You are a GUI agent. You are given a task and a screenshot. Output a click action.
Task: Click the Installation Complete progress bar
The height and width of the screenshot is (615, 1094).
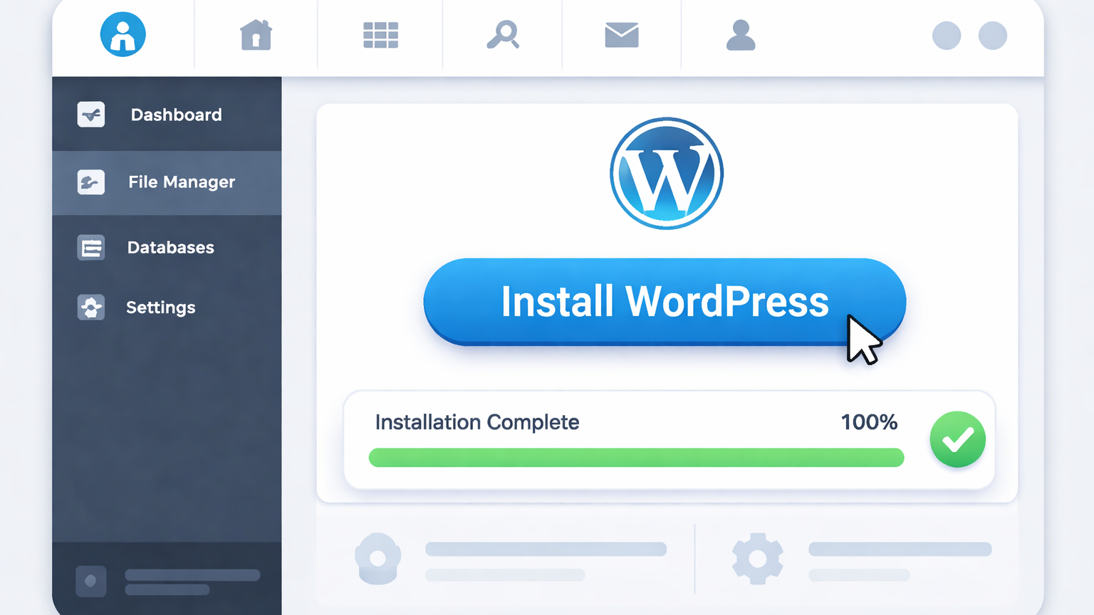(x=636, y=458)
